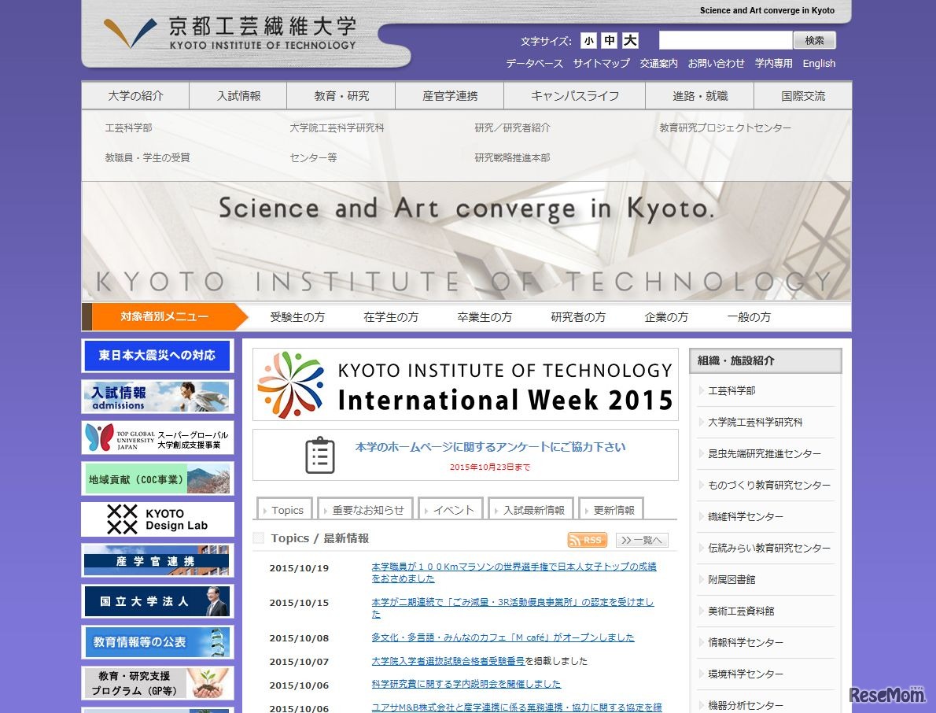Click the 東日本大震災への対応 banner
Screen dimensions: 936x713
click(157, 356)
